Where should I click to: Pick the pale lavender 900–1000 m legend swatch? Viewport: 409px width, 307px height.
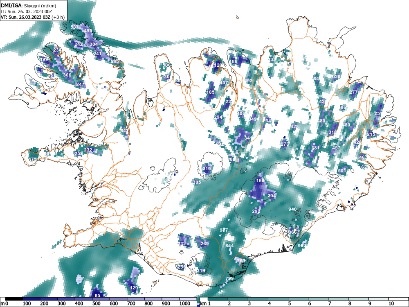(x=171, y=299)
